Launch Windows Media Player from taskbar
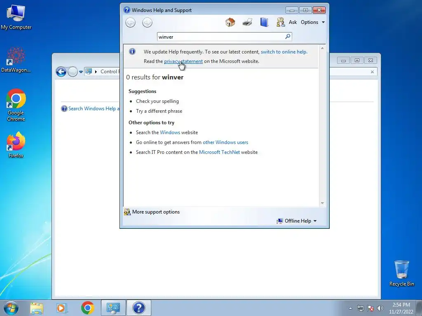This screenshot has height=316, width=422. click(61, 308)
